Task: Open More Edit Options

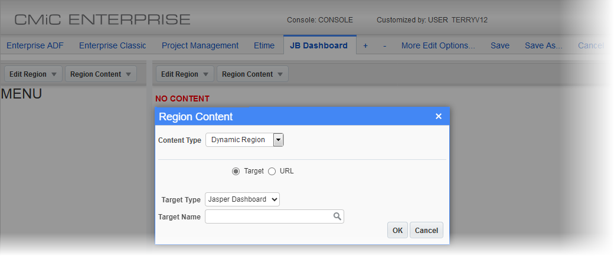Action: coord(438,45)
